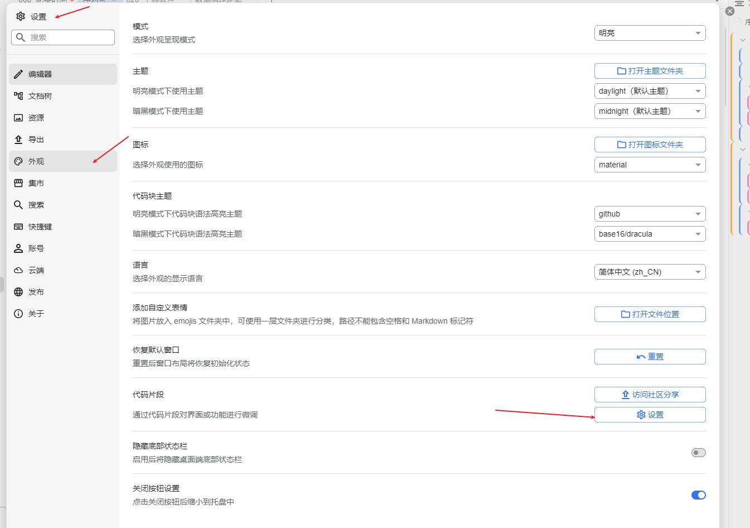This screenshot has height=528, width=750.
Task: Click the globe icon for 发布
Action: click(18, 292)
